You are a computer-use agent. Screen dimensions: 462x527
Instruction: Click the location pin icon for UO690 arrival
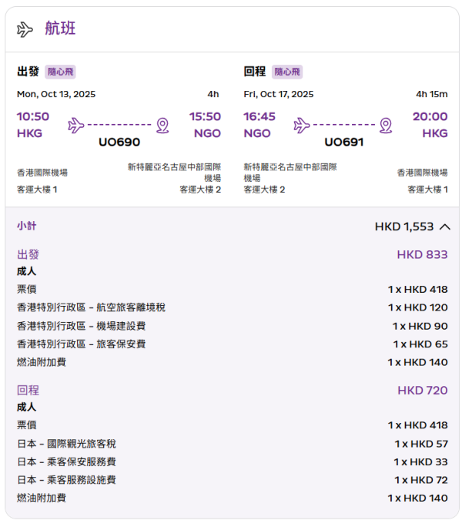click(162, 126)
